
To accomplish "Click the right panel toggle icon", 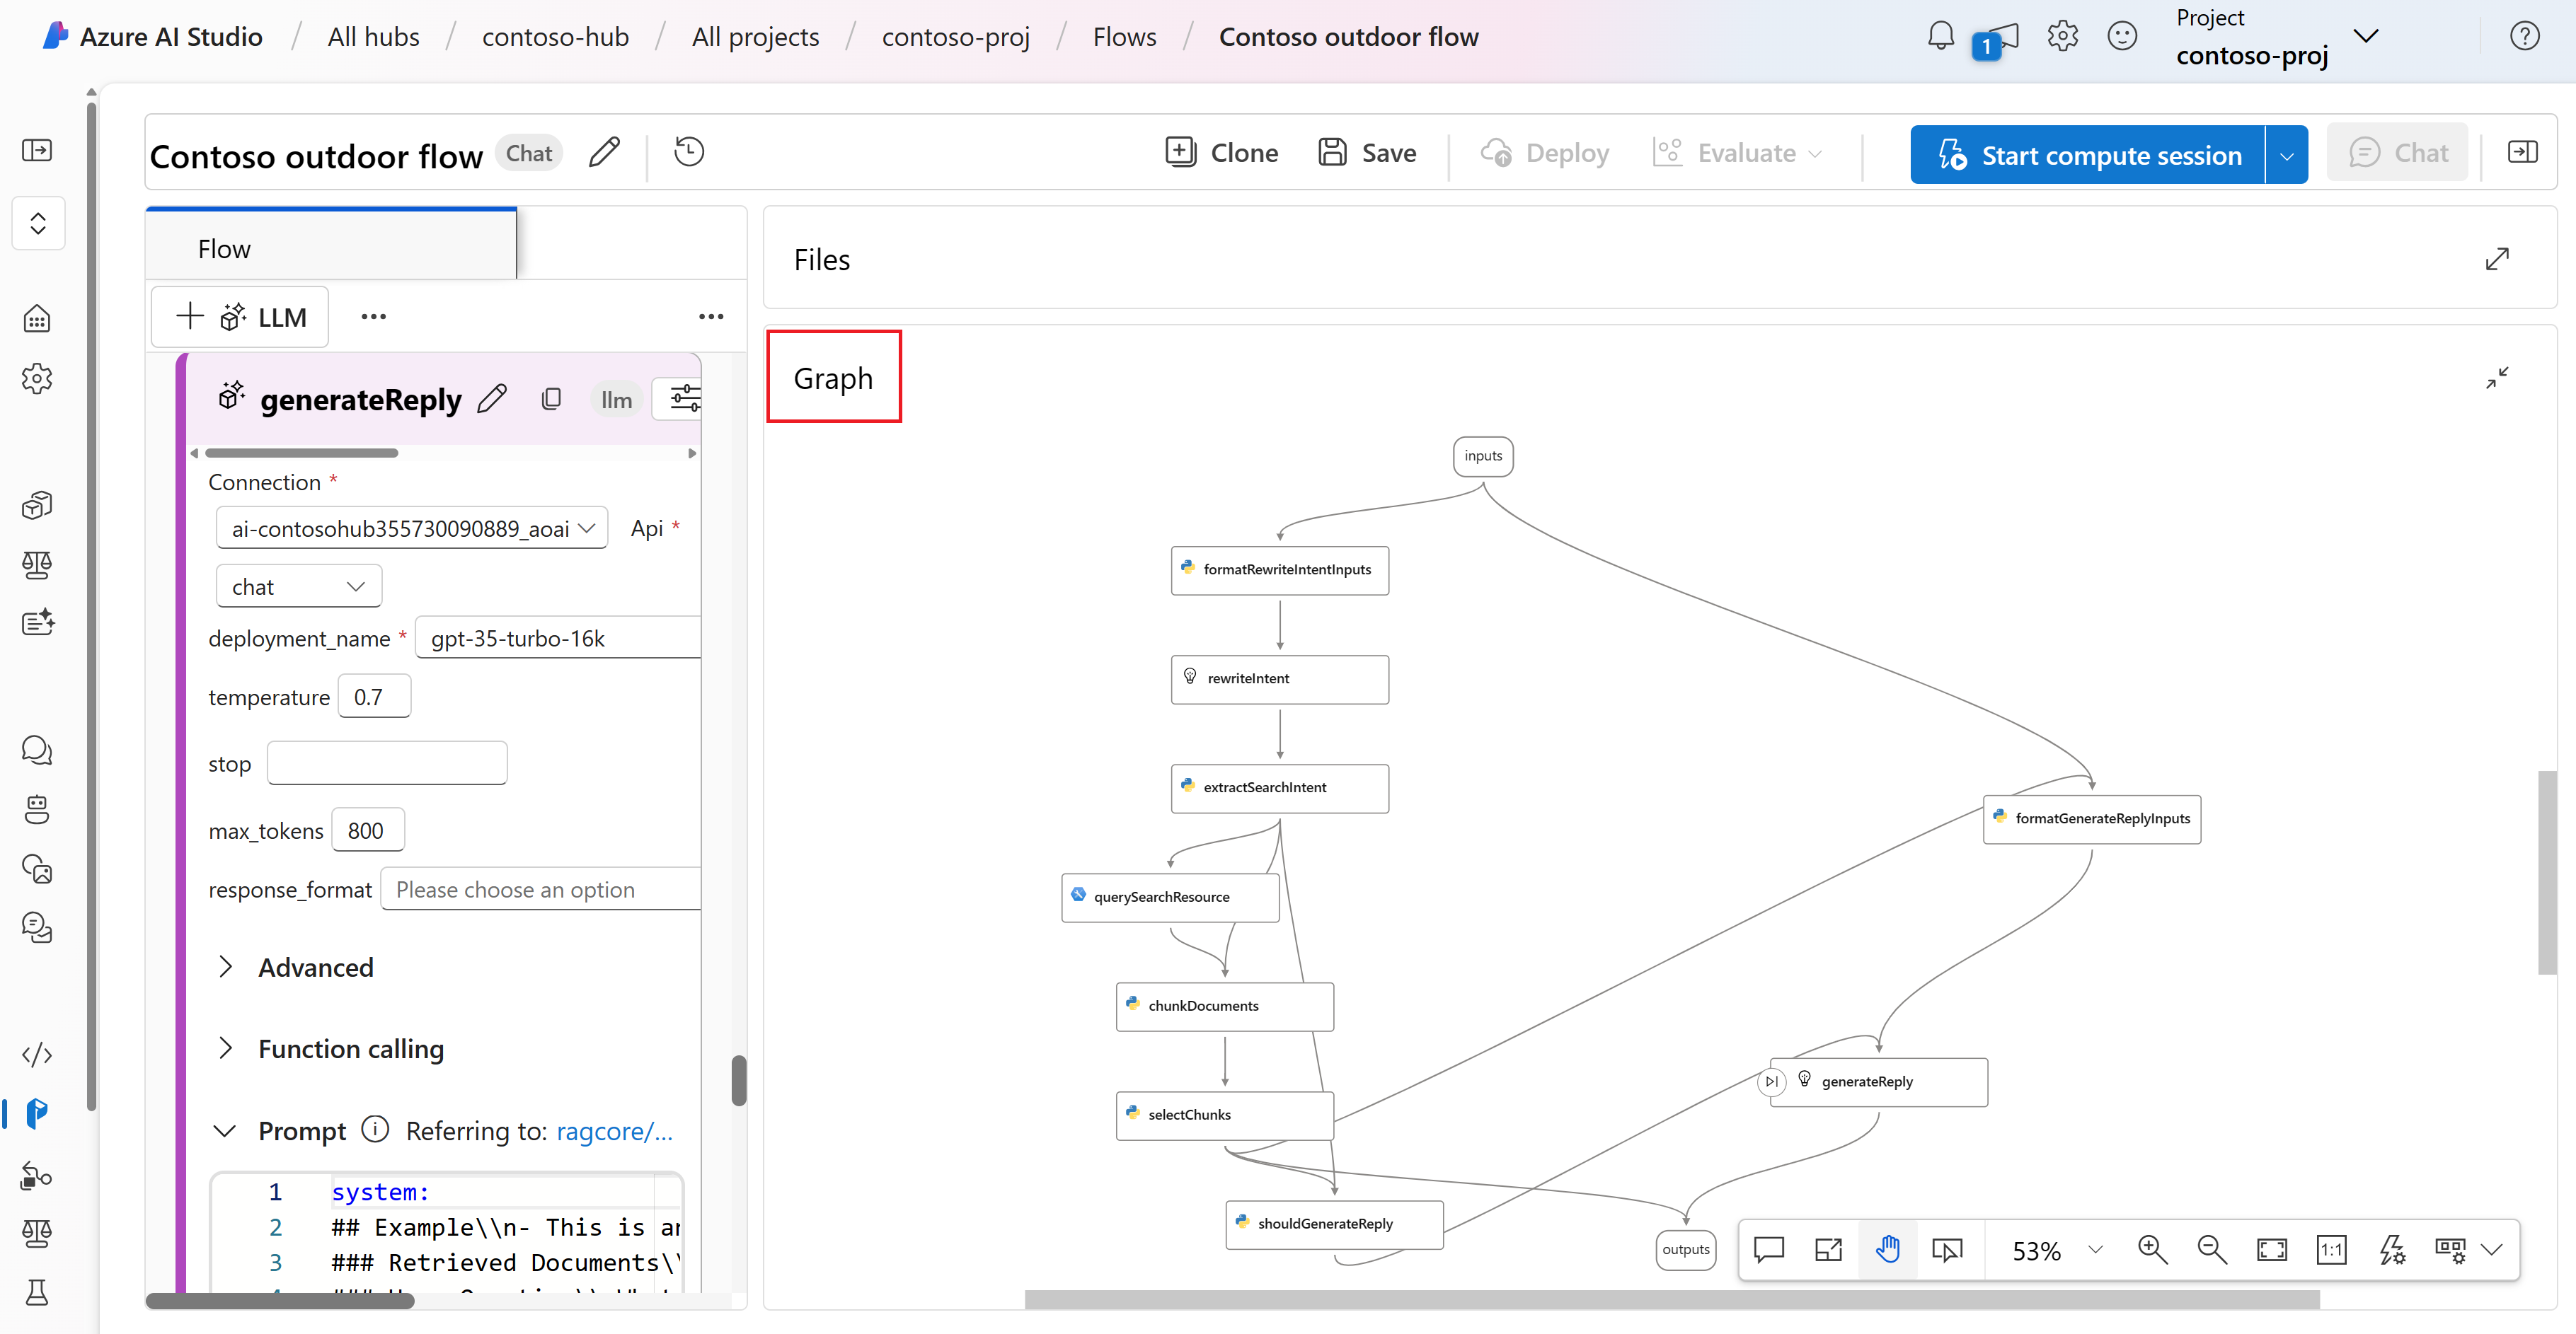I will (2522, 152).
